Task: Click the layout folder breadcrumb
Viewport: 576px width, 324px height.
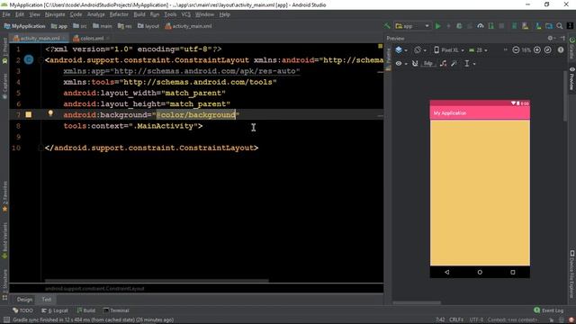Action: 148,26
